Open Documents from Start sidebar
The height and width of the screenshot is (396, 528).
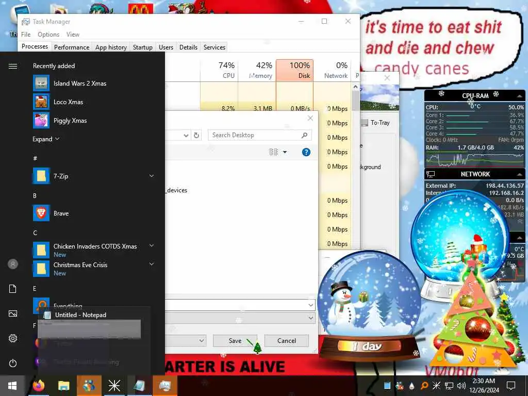13,289
